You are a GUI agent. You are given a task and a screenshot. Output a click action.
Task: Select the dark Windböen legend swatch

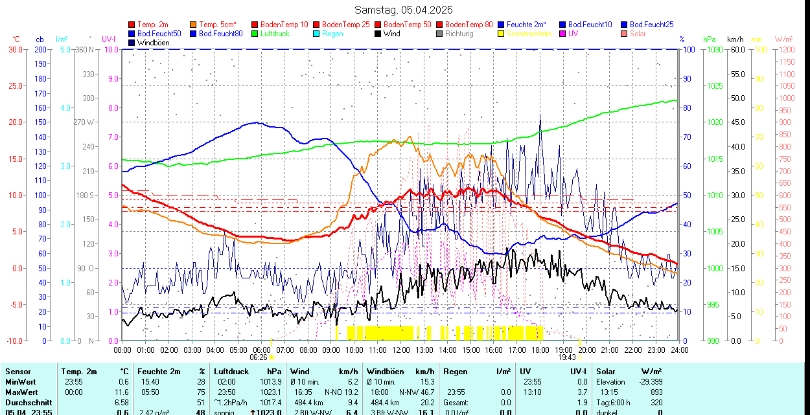132,43
